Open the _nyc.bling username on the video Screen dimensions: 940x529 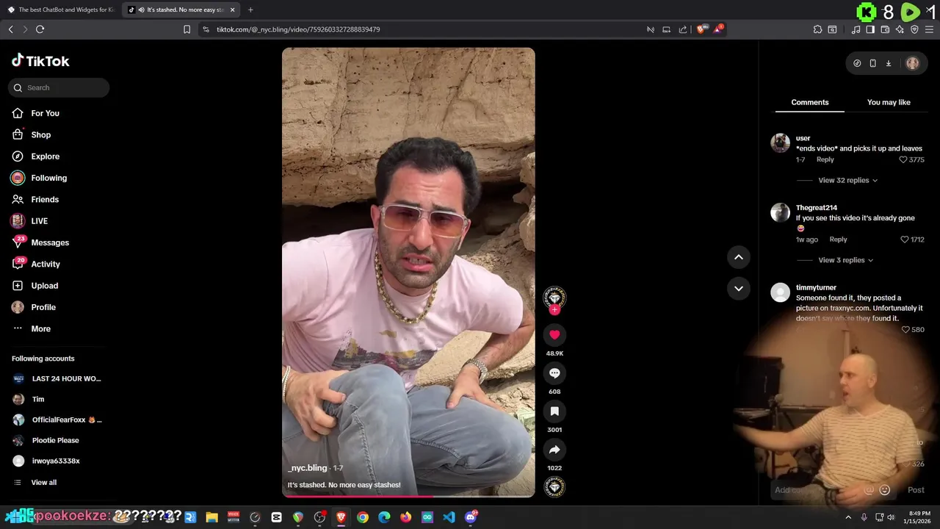pos(308,468)
